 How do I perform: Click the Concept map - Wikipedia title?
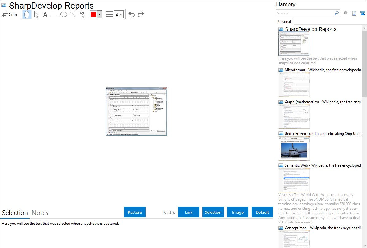pyautogui.click(x=323, y=228)
